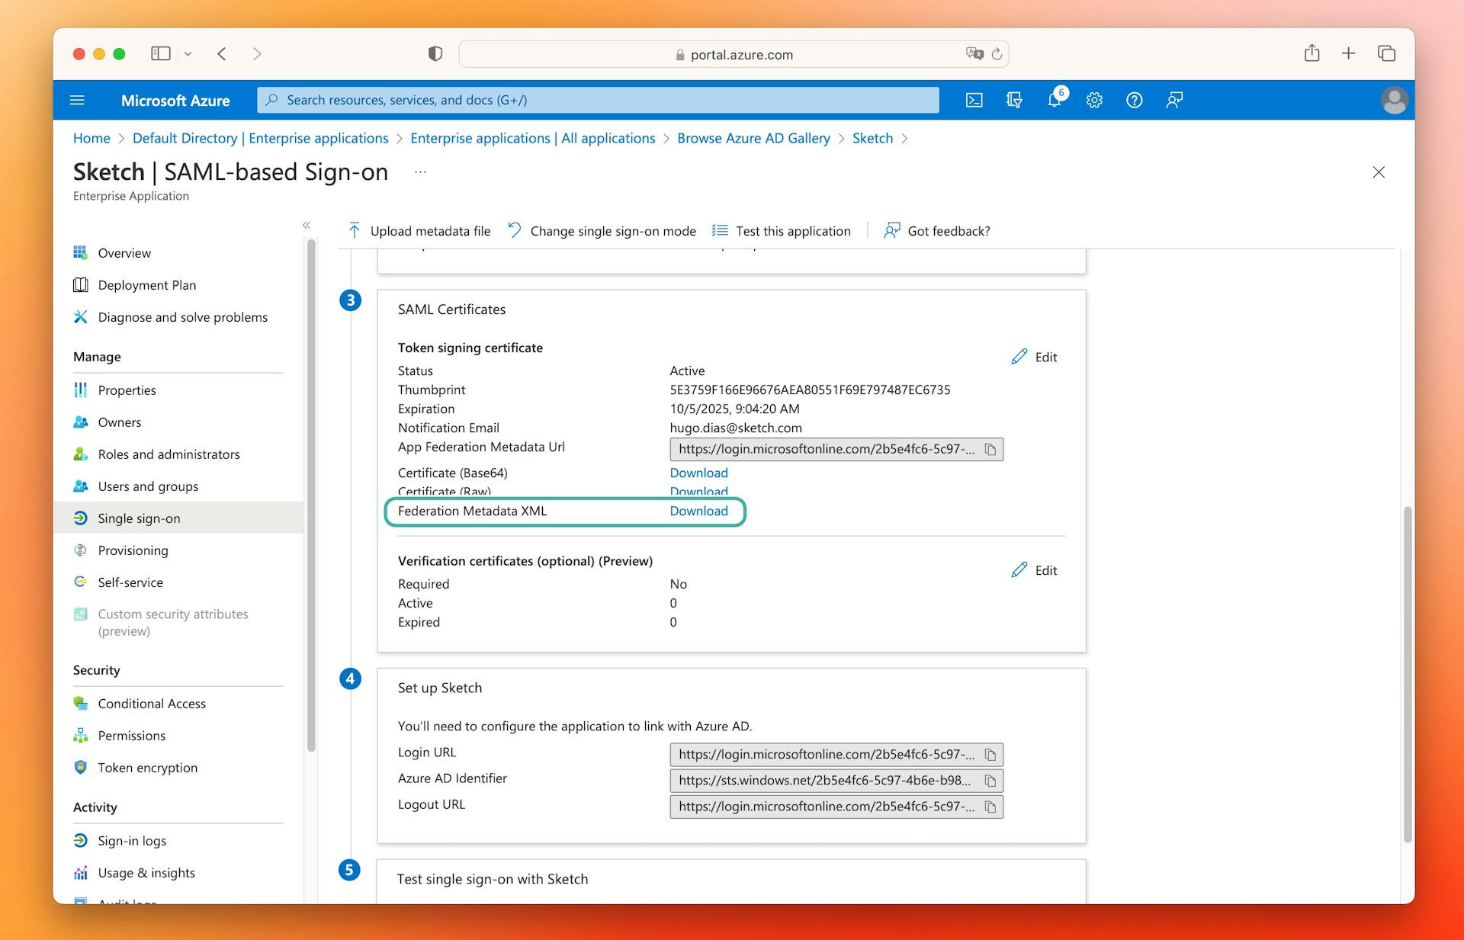This screenshot has width=1464, height=940.
Task: Go back in Safari
Action: (222, 53)
